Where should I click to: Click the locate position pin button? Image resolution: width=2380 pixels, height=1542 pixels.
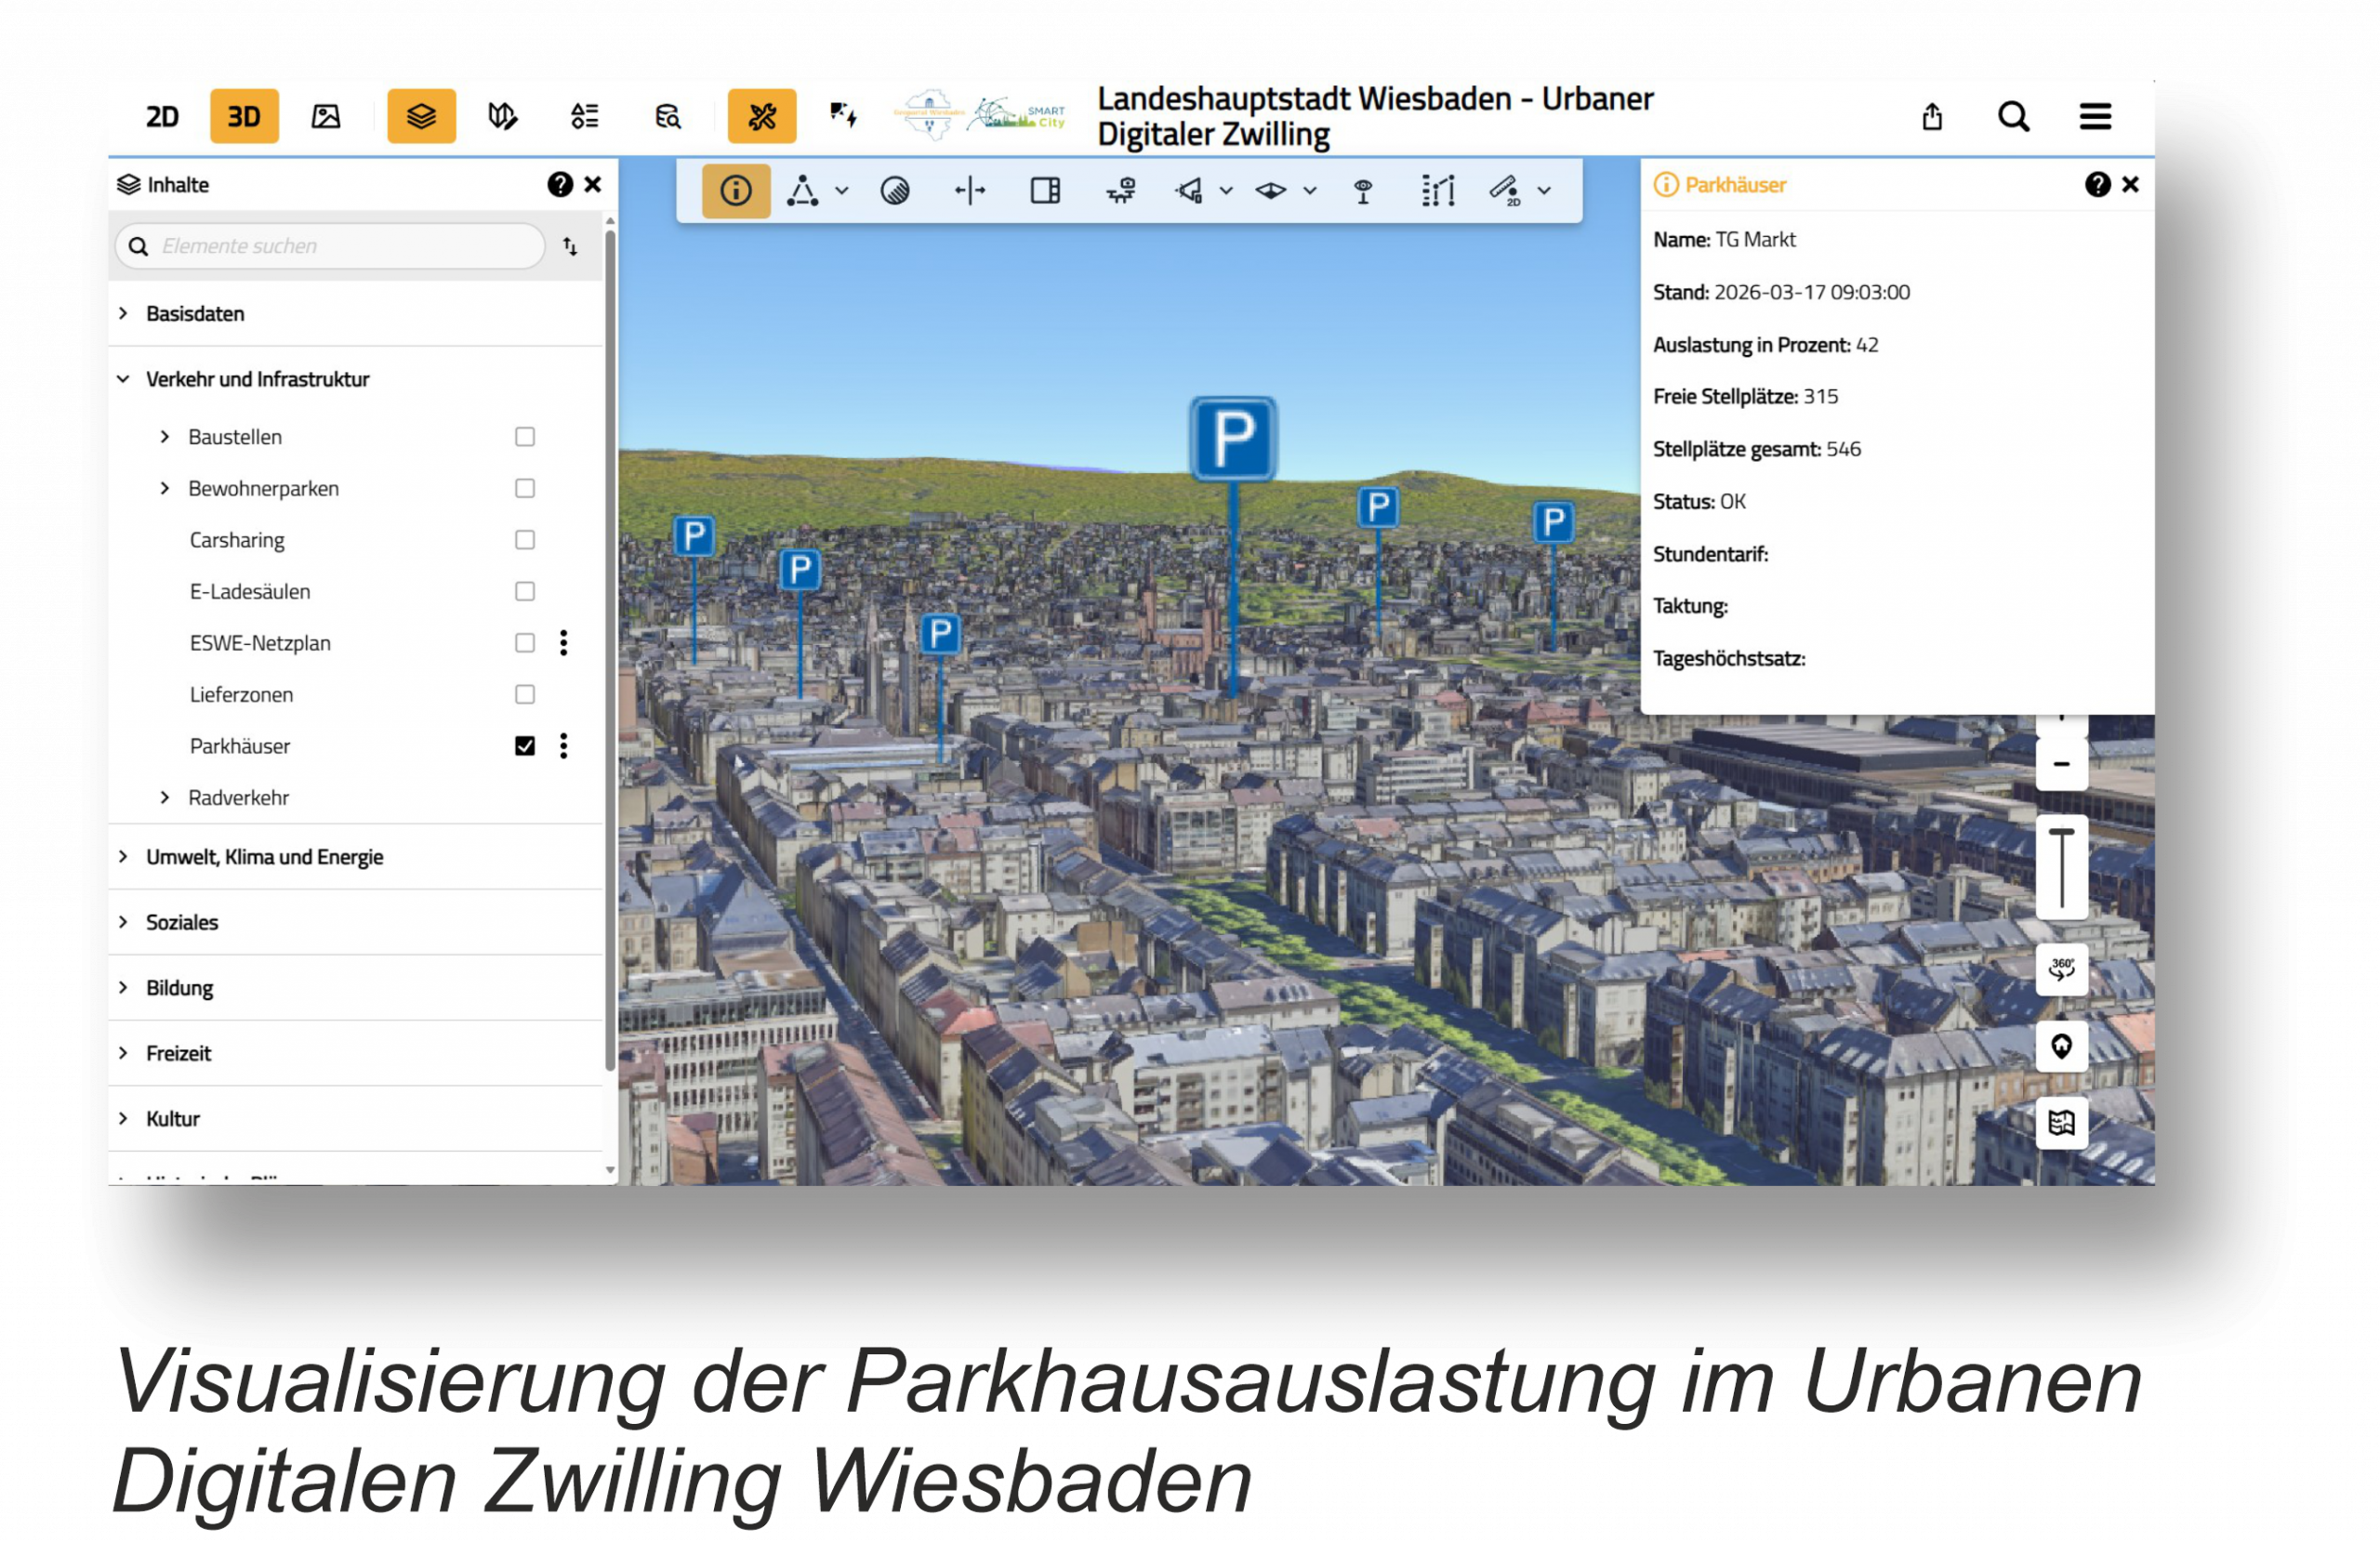[x=2061, y=1046]
